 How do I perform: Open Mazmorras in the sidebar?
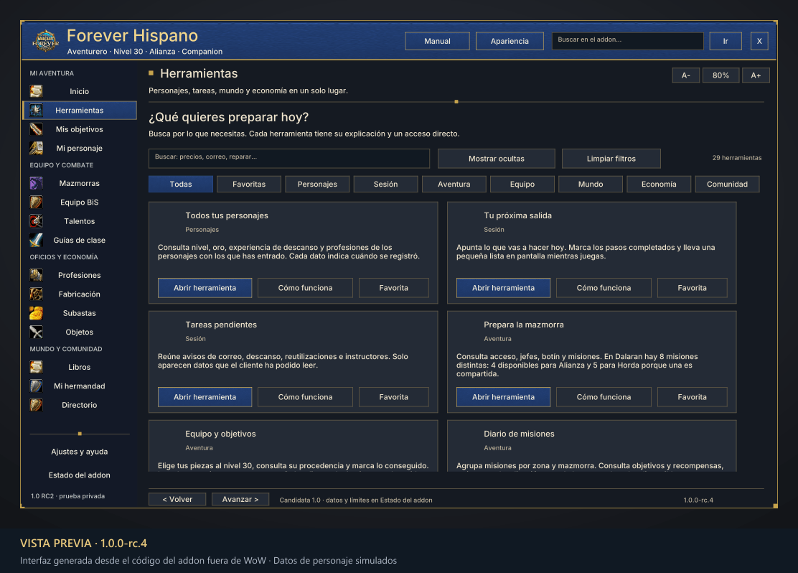pos(80,183)
